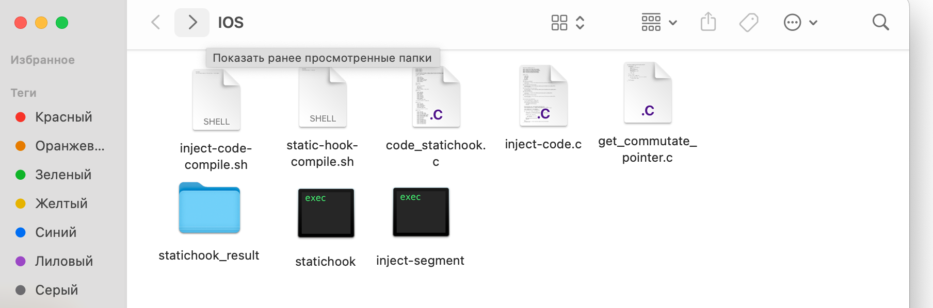Switch the icon view mode selector
Viewport: 933px width, 308px height.
567,23
